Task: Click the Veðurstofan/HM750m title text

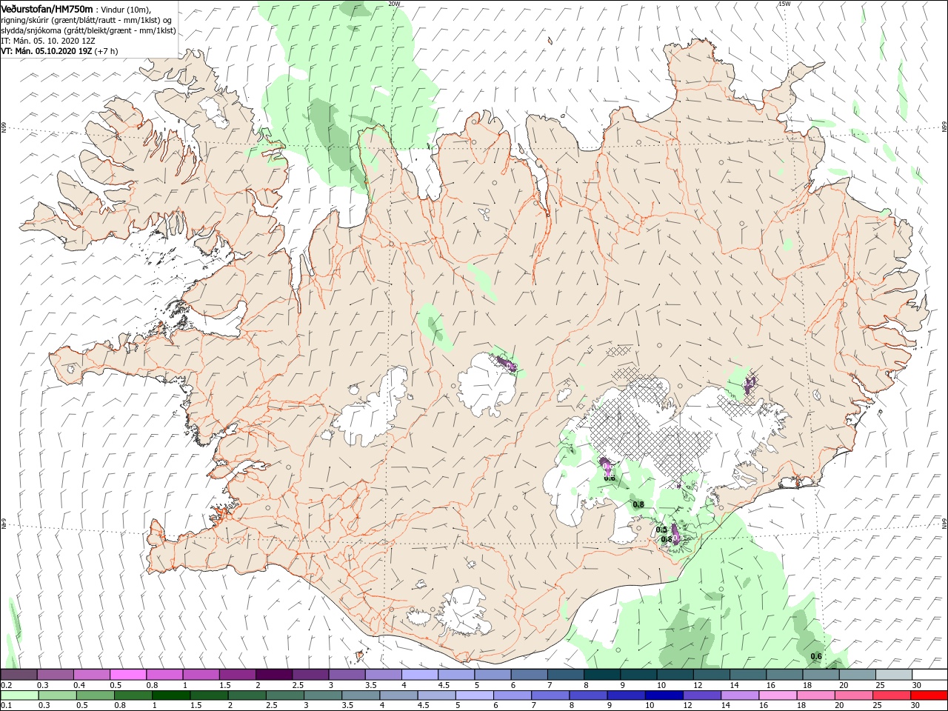Action: pos(47,8)
